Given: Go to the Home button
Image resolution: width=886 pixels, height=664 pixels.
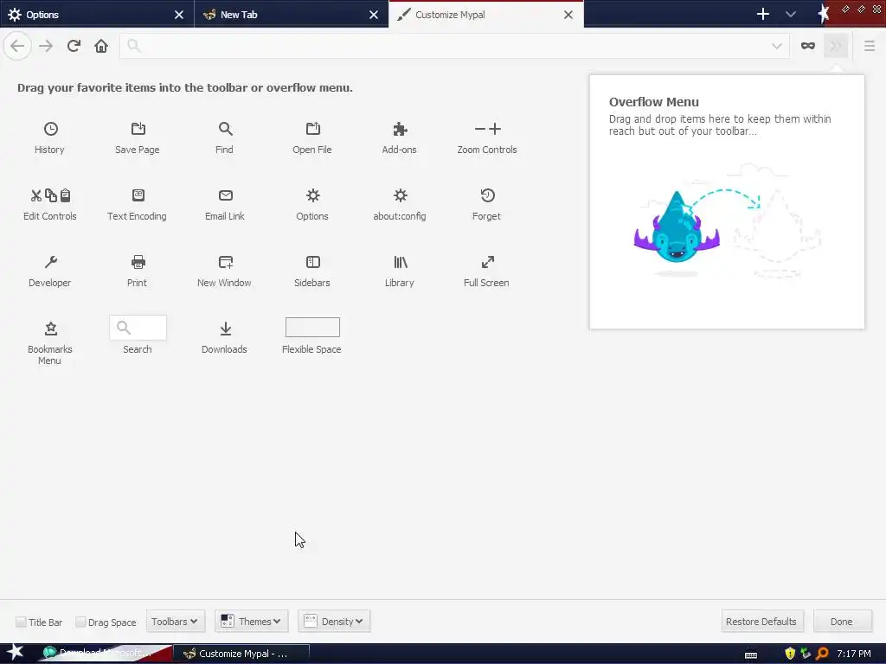Looking at the screenshot, I should [101, 46].
